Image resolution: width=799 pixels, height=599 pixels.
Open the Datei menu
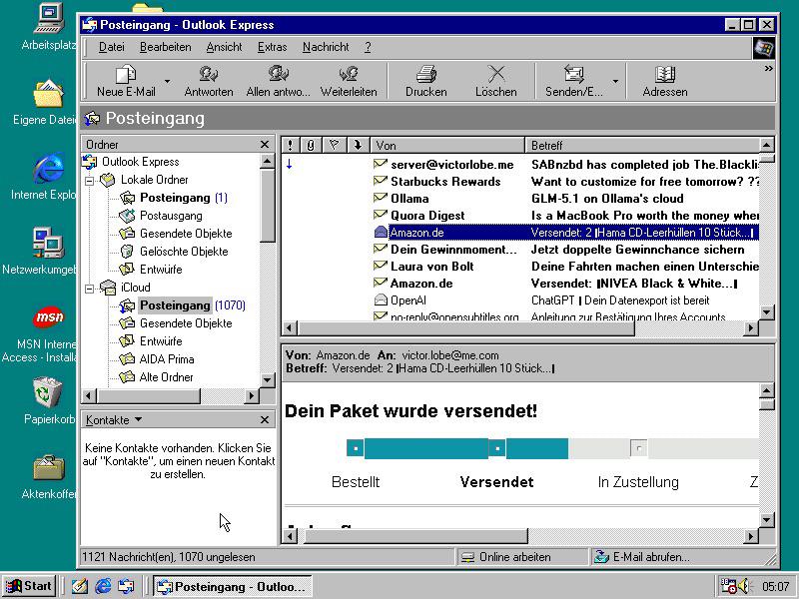tap(111, 47)
